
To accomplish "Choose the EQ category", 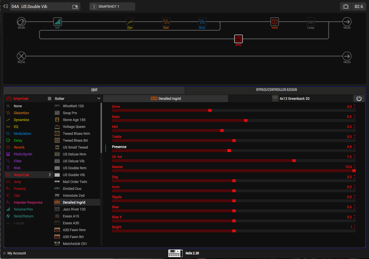I will [x=16, y=127].
